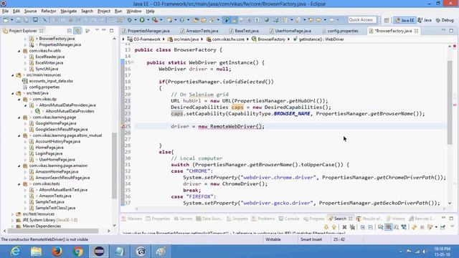The height and width of the screenshot is (258, 459).
Task: Open dropdown arrow next to New icon
Action: tap(11, 20)
